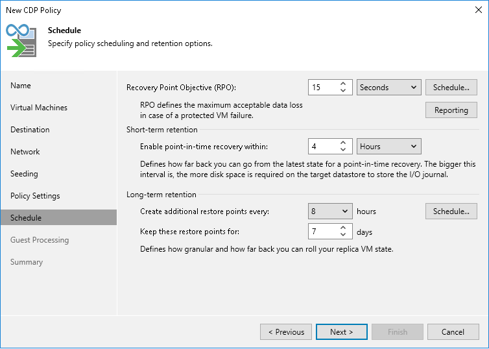Go to the Summary step
This screenshot has width=489, height=349.
click(27, 262)
